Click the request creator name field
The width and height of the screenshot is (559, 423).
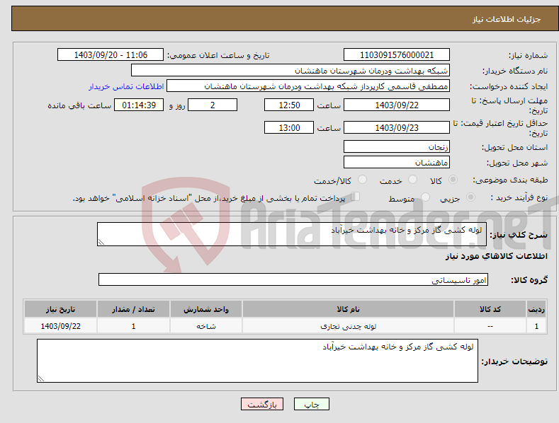(x=308, y=86)
